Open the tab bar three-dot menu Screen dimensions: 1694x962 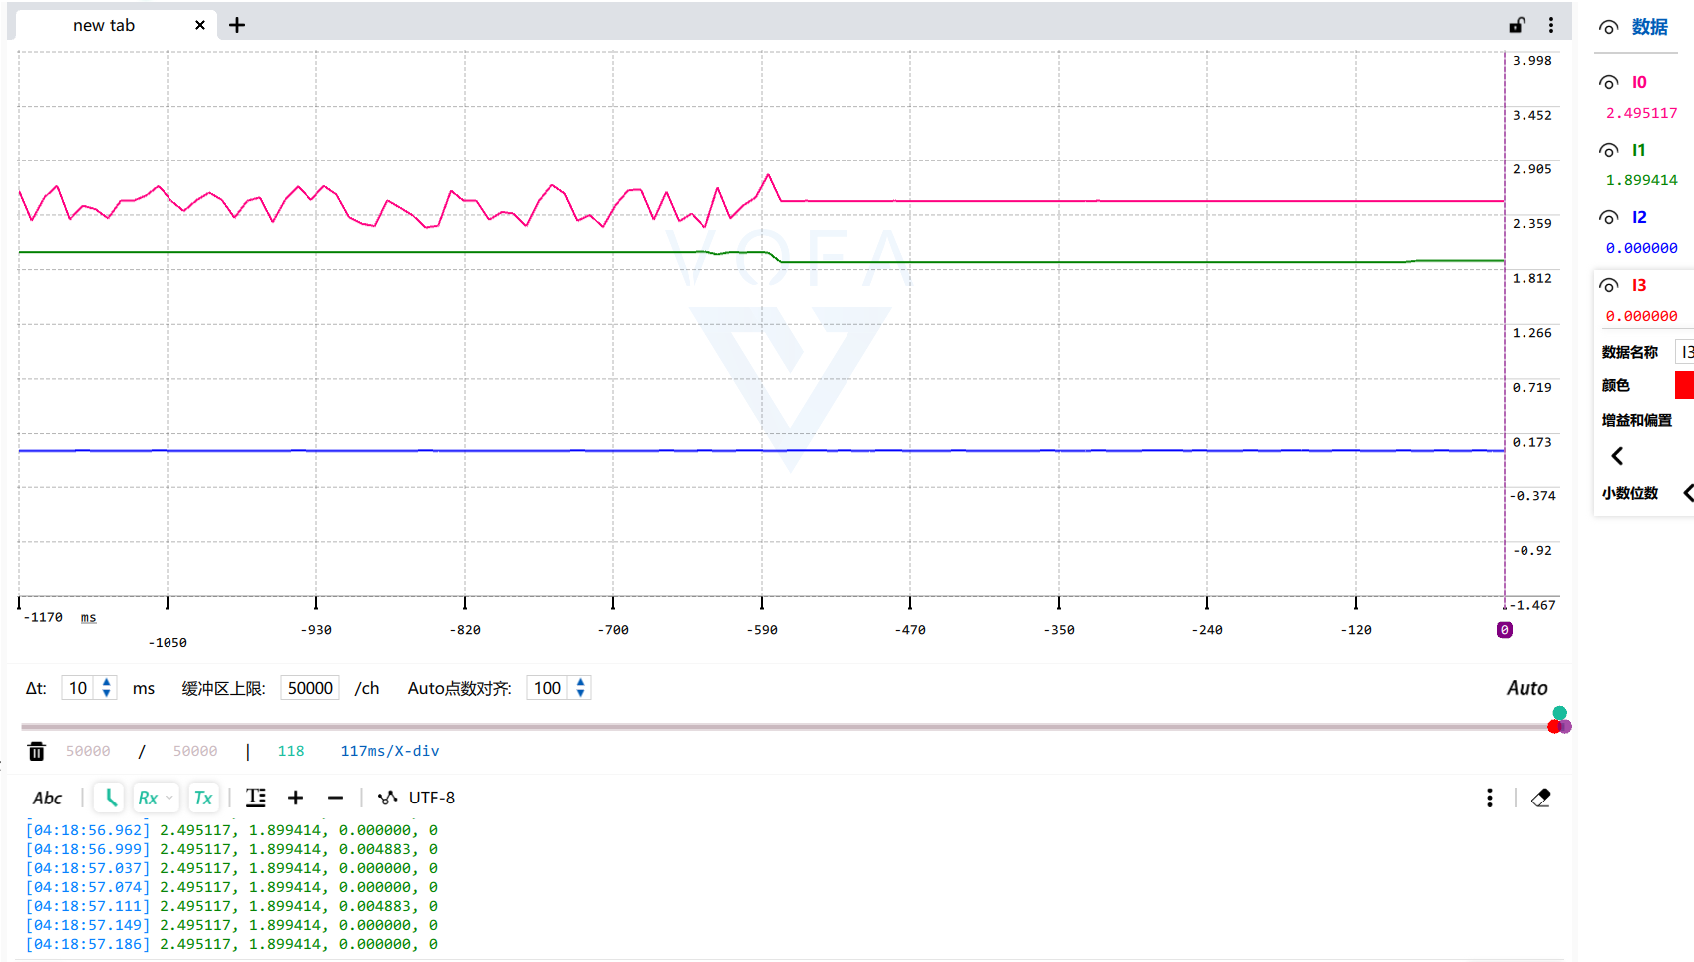tap(1551, 25)
